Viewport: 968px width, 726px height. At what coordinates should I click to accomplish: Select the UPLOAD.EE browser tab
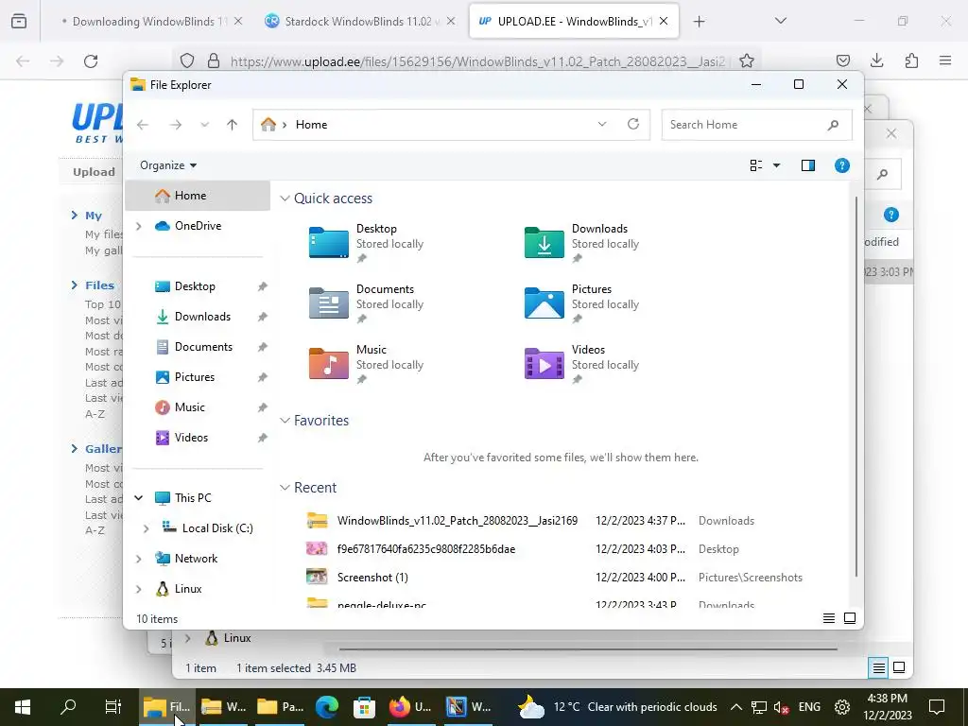click(574, 22)
